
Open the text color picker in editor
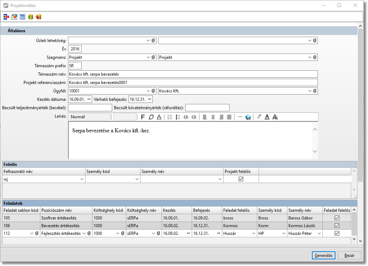267,117
